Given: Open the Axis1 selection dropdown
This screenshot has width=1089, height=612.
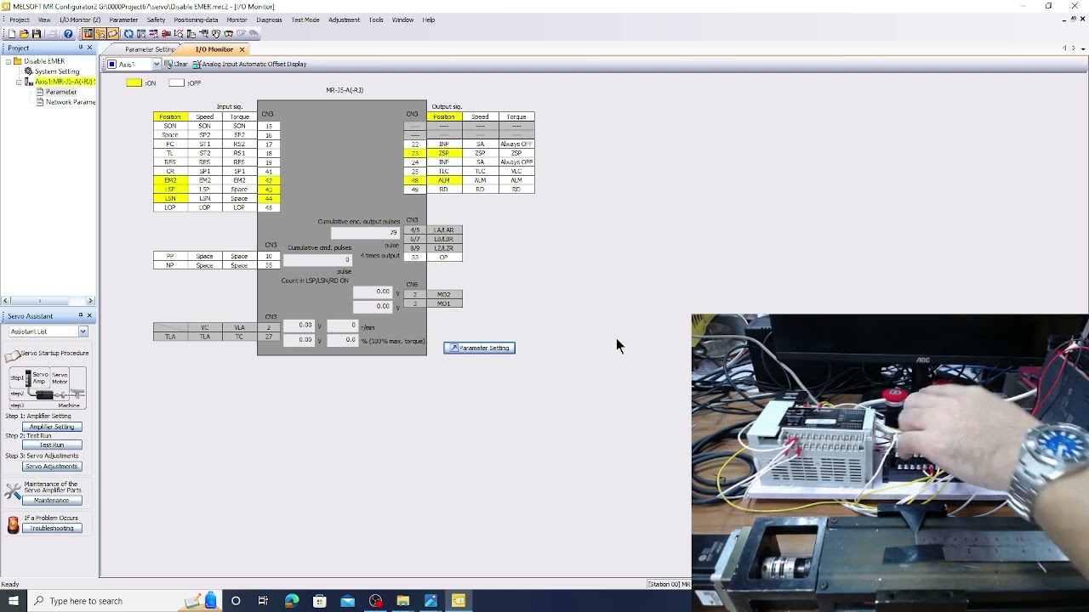Looking at the screenshot, I should coord(156,65).
